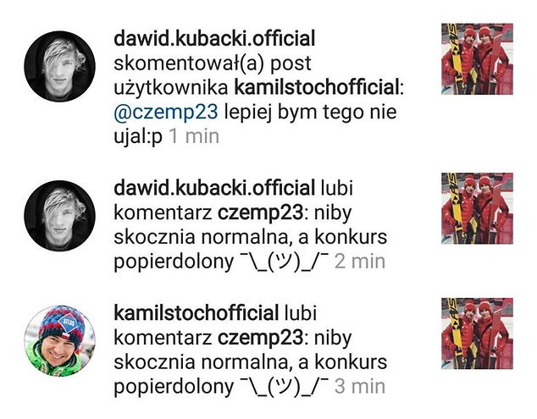The image size is (537, 419).
Task: Click bold kamilstochofficial in 'użytkownika' line
Action: 317,88
